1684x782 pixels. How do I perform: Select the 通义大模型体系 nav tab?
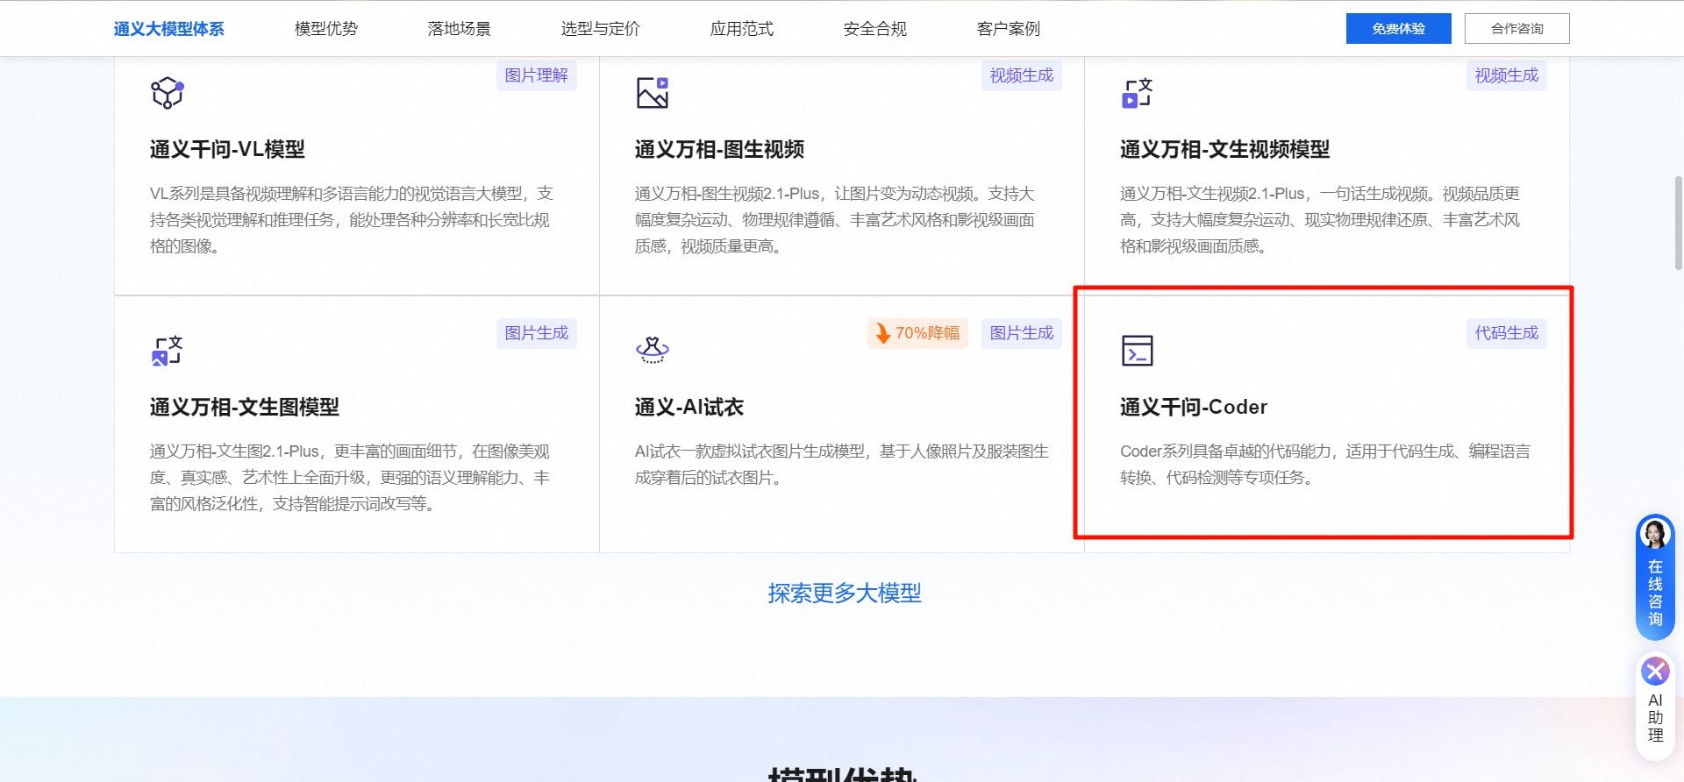(168, 29)
